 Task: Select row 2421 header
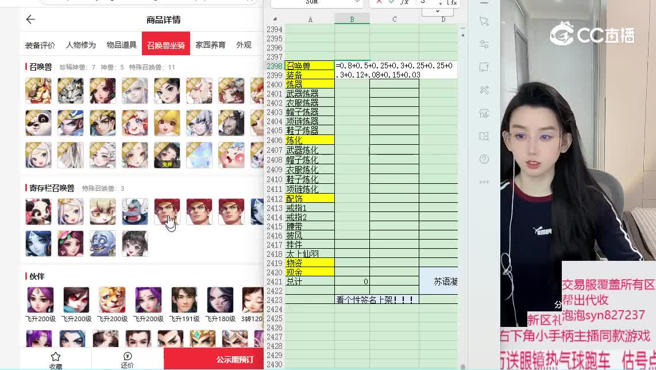tap(275, 282)
